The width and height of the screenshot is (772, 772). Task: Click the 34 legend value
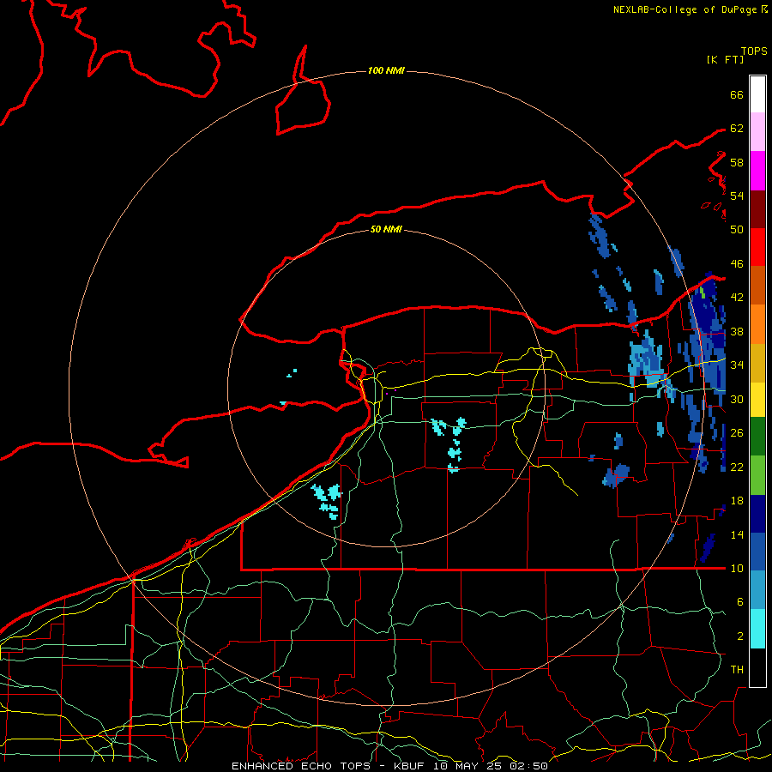click(x=737, y=365)
